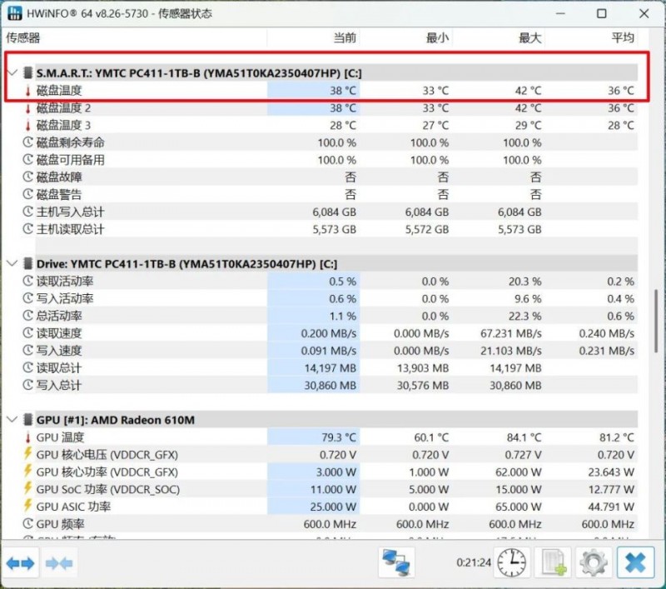Click the HWiNFO app icon in title bar

pyautogui.click(x=15, y=13)
